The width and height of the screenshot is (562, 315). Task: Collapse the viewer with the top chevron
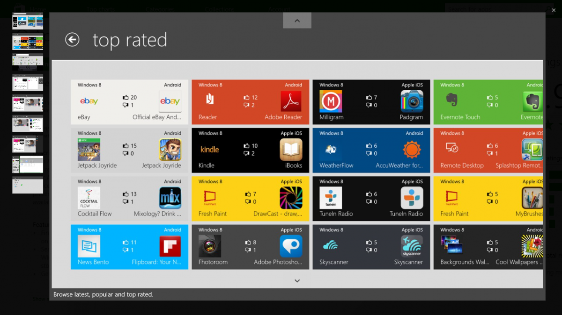click(297, 21)
